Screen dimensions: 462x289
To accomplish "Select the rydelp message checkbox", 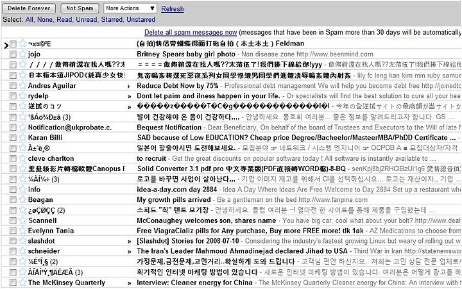I will (13, 96).
